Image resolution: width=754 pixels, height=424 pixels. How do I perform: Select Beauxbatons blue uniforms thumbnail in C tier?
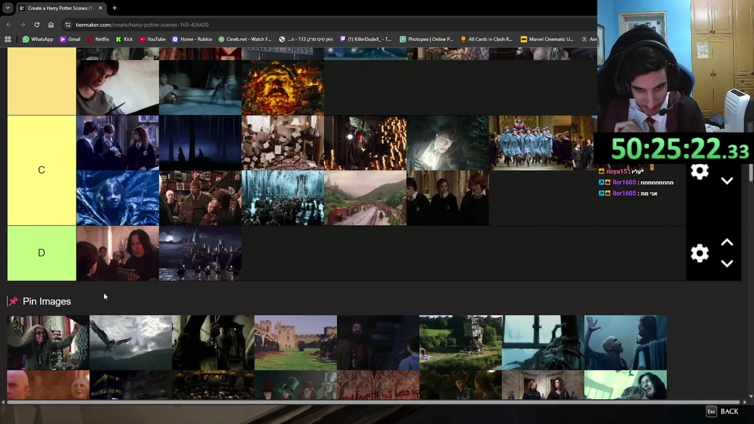pyautogui.click(x=530, y=143)
